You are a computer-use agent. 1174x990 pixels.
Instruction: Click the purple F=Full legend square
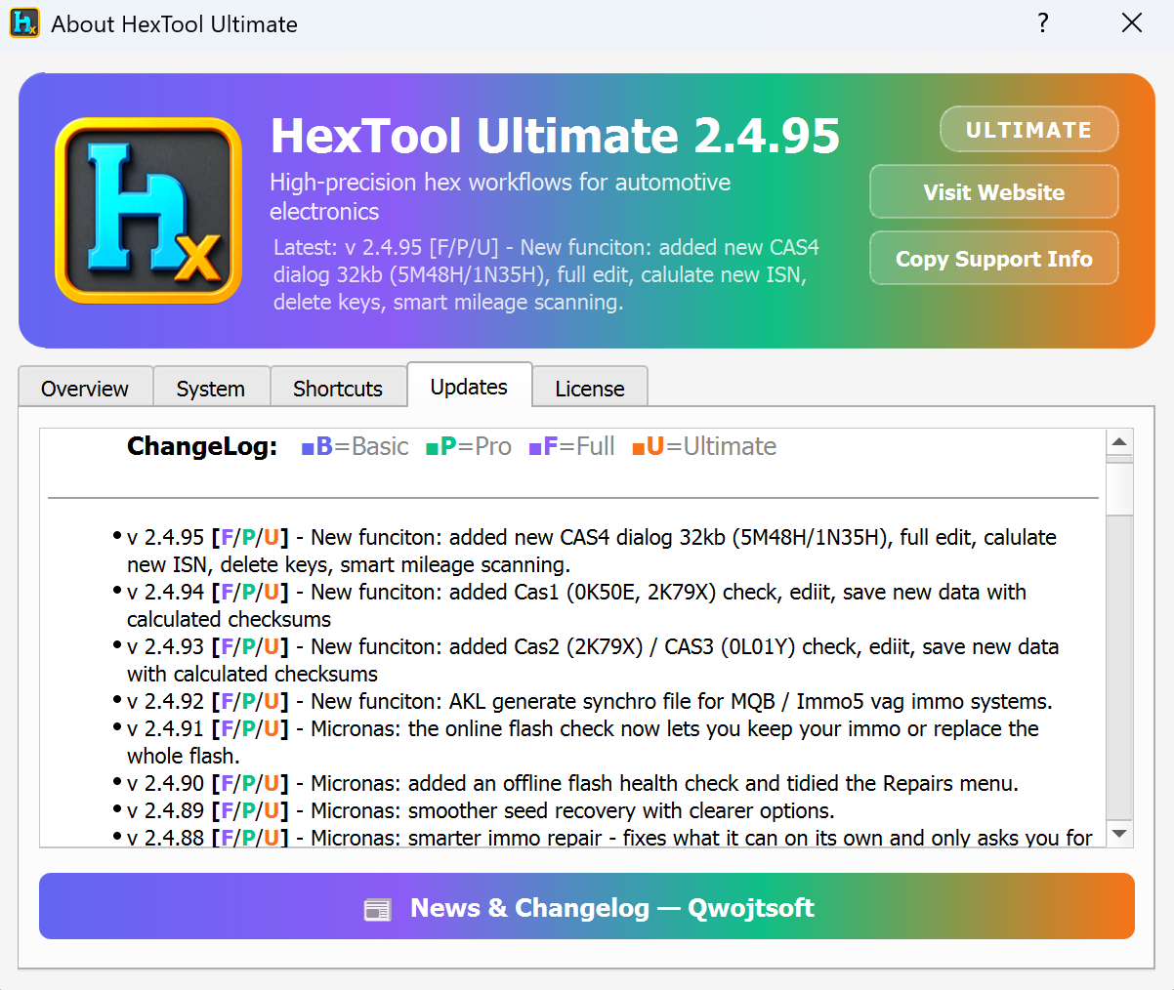tap(535, 449)
